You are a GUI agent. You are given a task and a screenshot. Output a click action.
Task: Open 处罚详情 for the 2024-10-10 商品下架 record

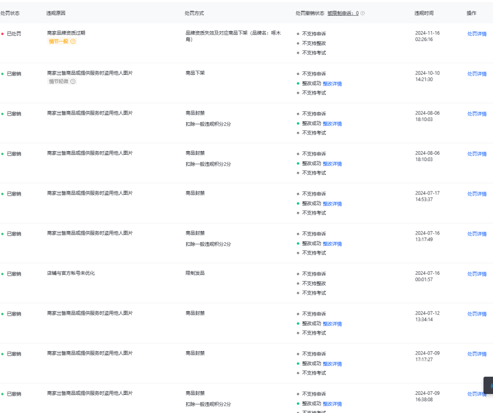(x=477, y=74)
